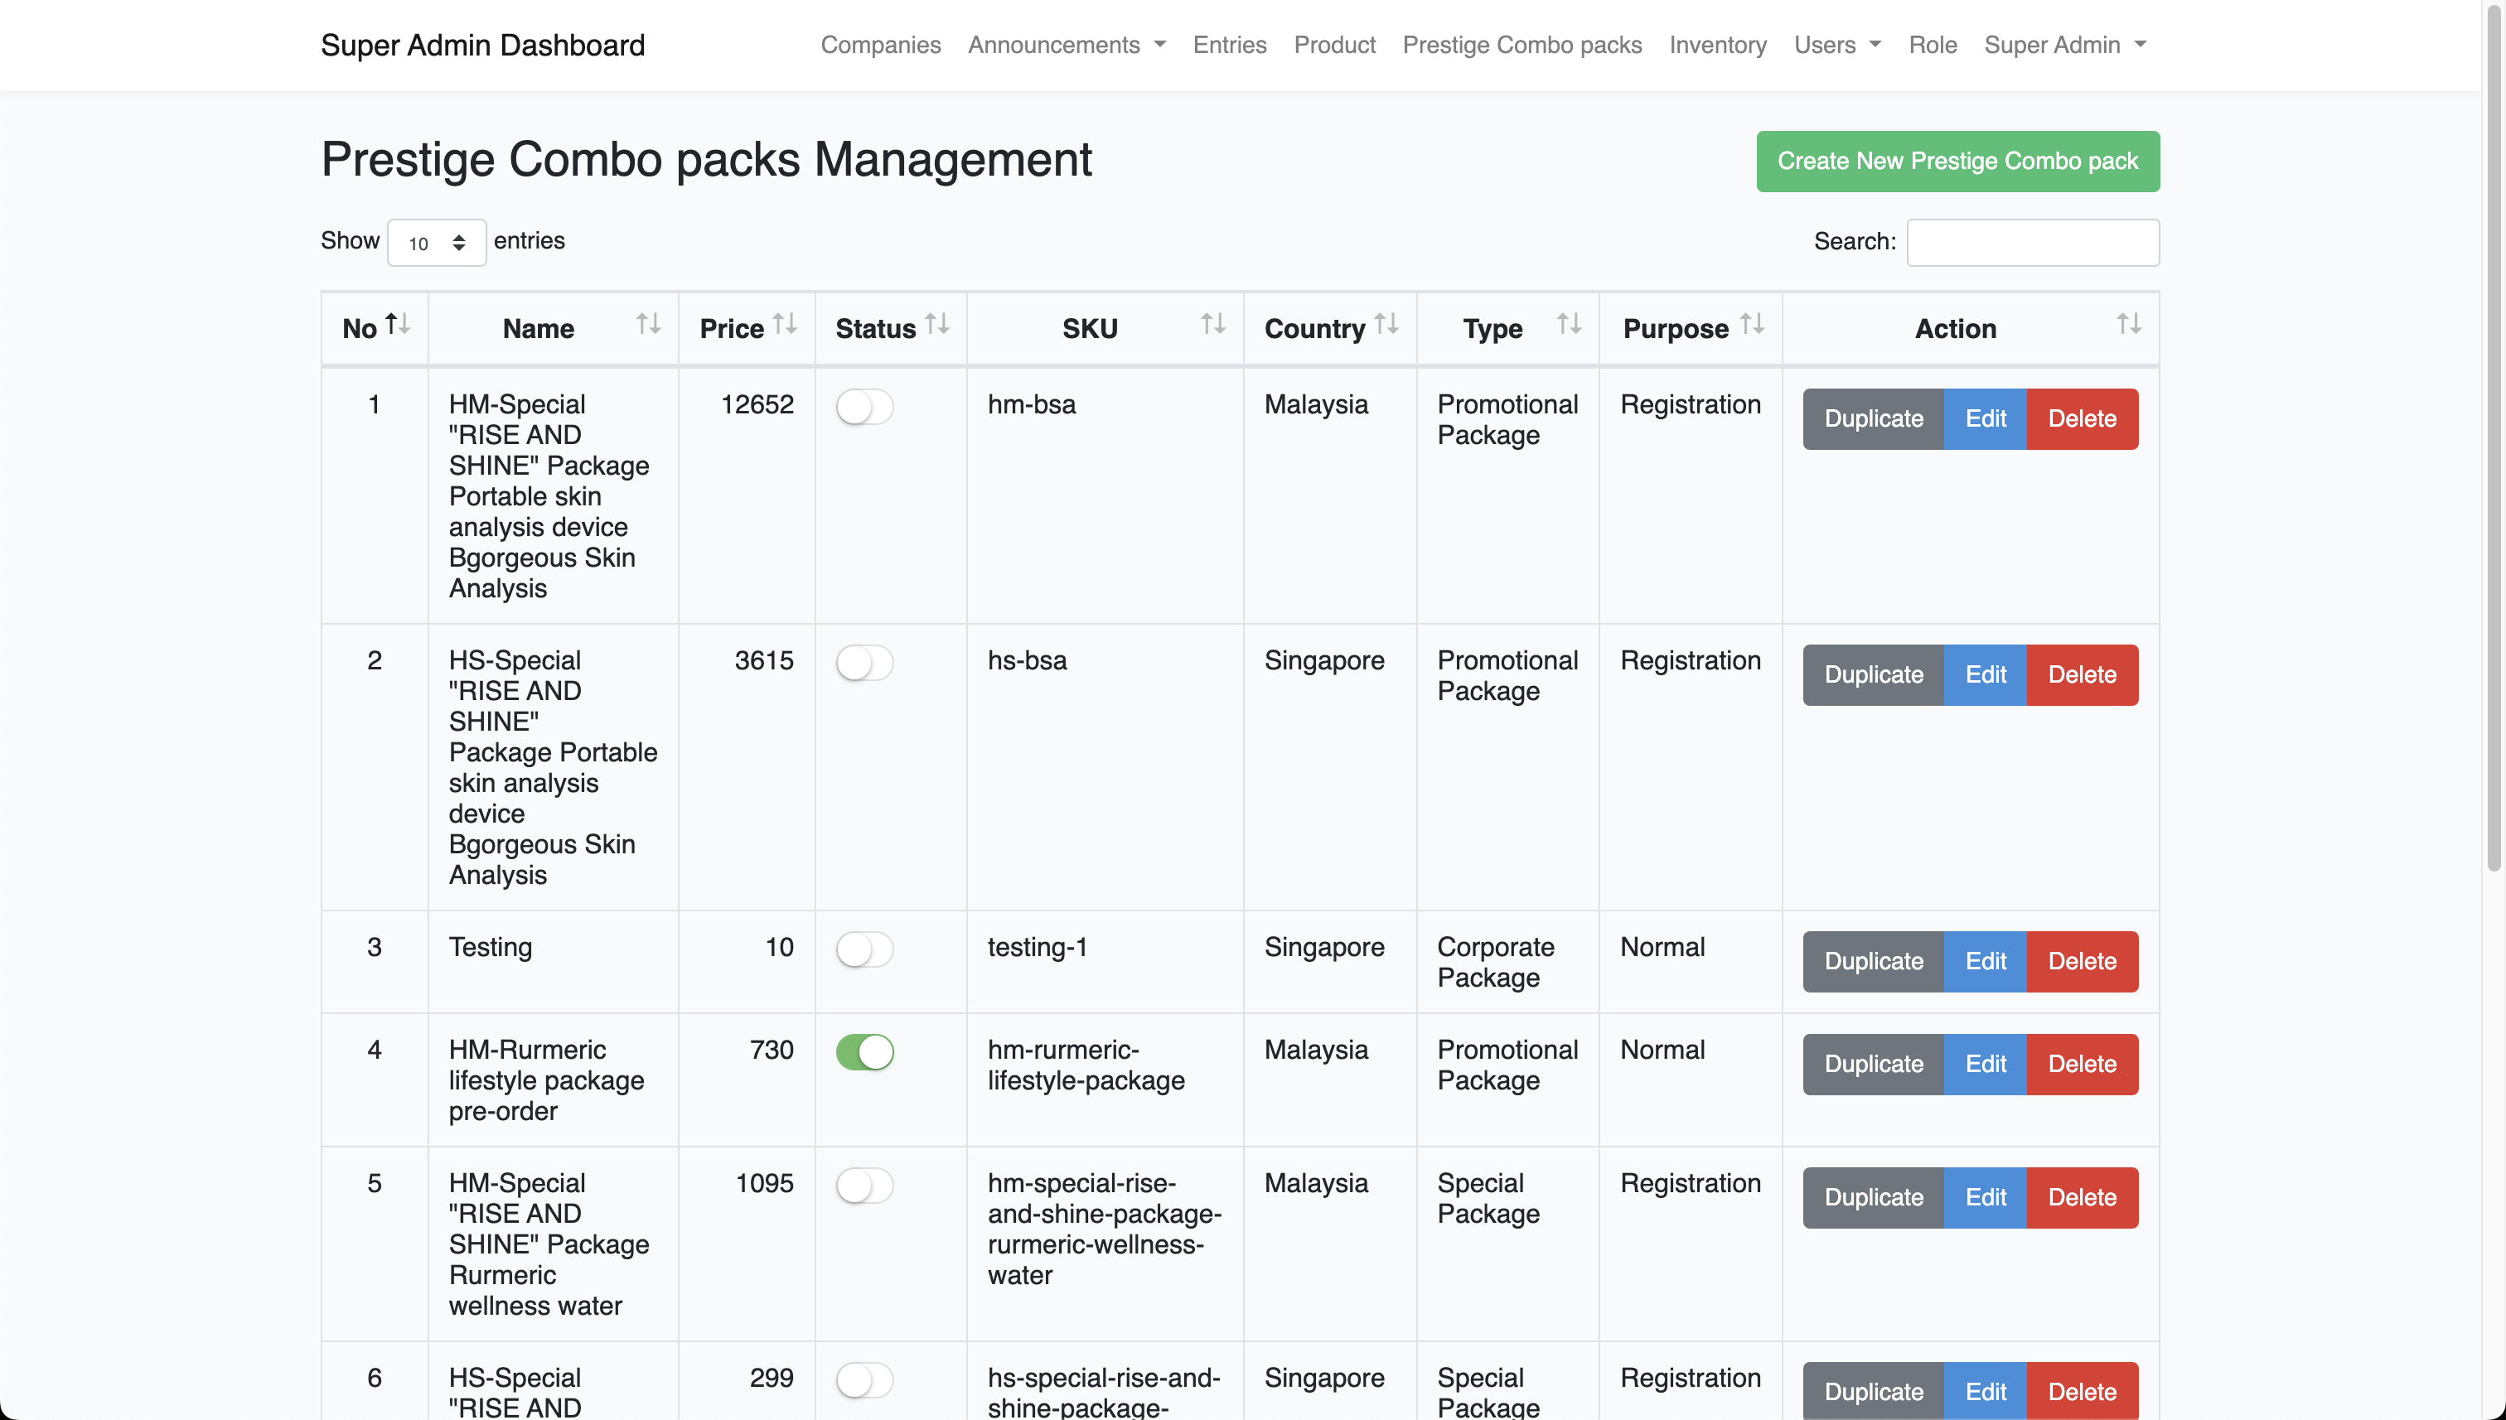Click the Purpose column sort icon
The image size is (2506, 1420).
coord(1752,324)
